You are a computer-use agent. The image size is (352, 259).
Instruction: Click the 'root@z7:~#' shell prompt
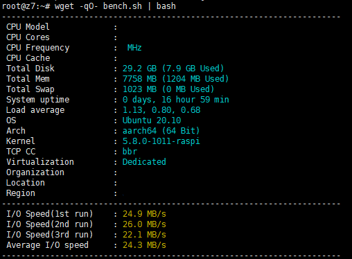click(26, 6)
